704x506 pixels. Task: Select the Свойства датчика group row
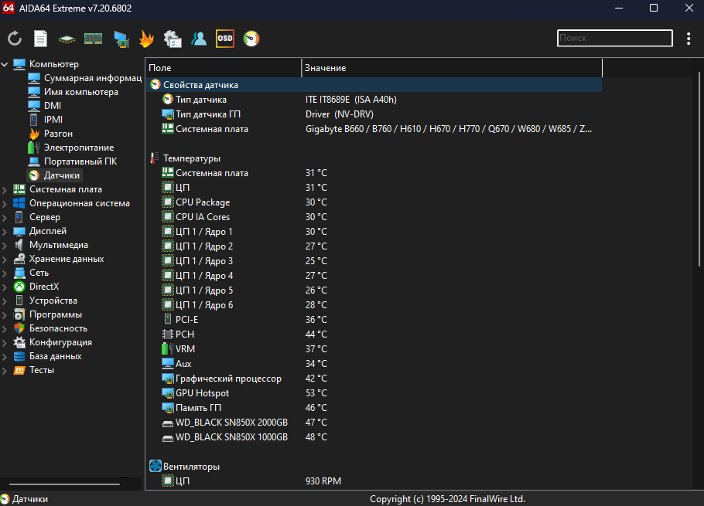[x=374, y=85]
